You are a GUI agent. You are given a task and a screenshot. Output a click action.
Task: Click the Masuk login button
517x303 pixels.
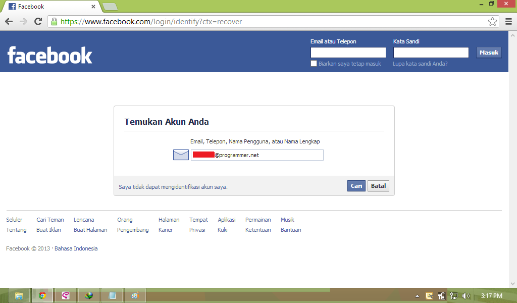488,52
